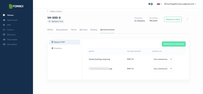Click the Назад к списку link

(56, 11)
